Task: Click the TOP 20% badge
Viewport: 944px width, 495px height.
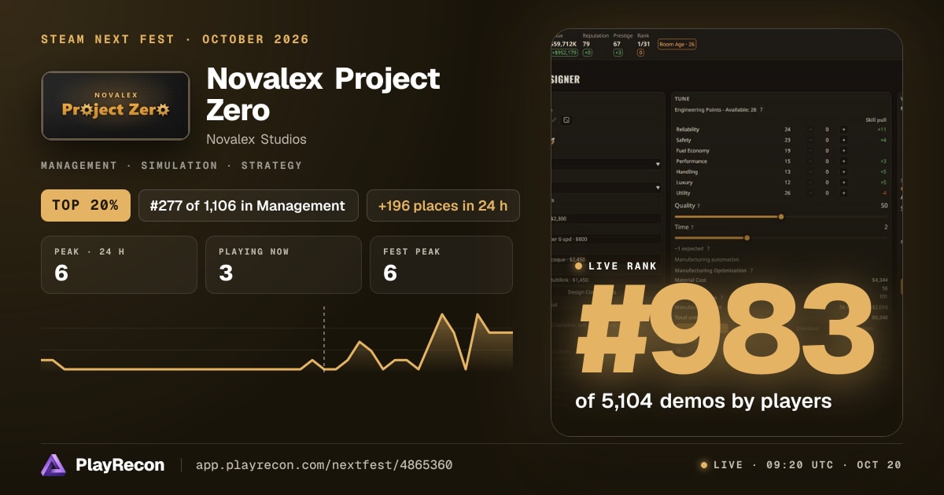Action: point(85,205)
